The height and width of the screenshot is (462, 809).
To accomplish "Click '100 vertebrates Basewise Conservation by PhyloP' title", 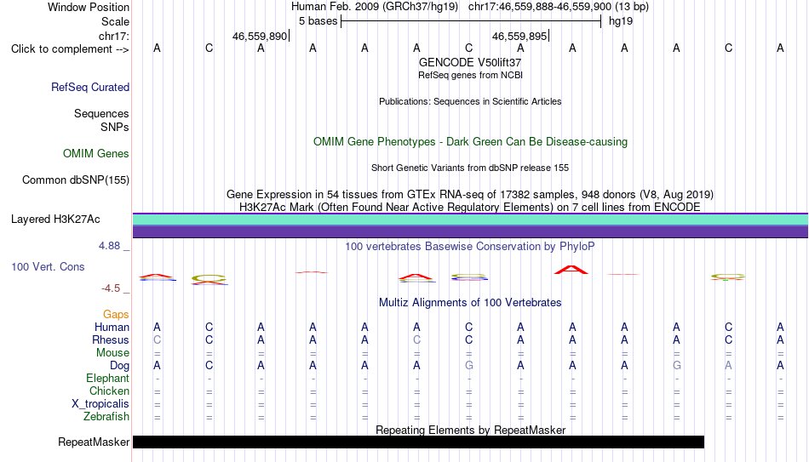I will tap(470, 247).
